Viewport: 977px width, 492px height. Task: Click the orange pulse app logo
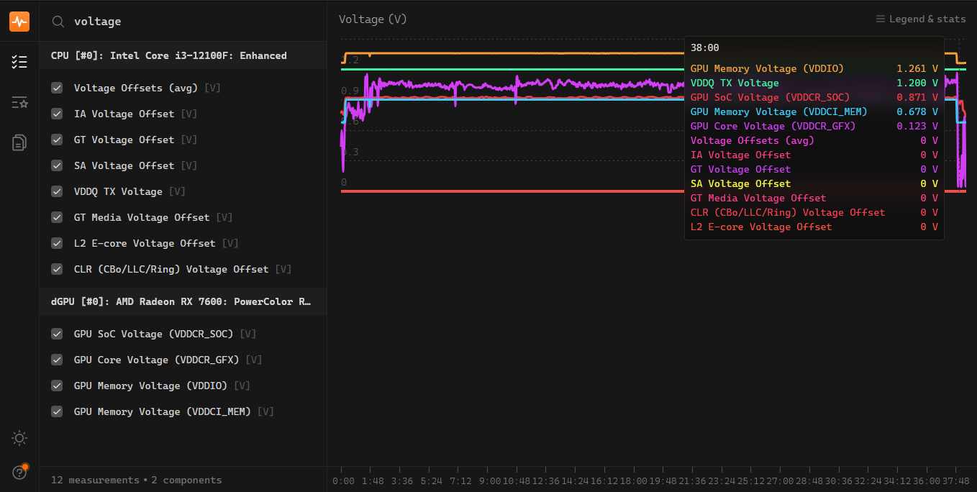(x=19, y=22)
